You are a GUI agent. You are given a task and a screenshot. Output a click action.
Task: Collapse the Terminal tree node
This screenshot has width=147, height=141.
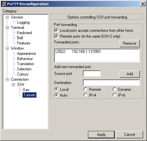(x=7, y=28)
